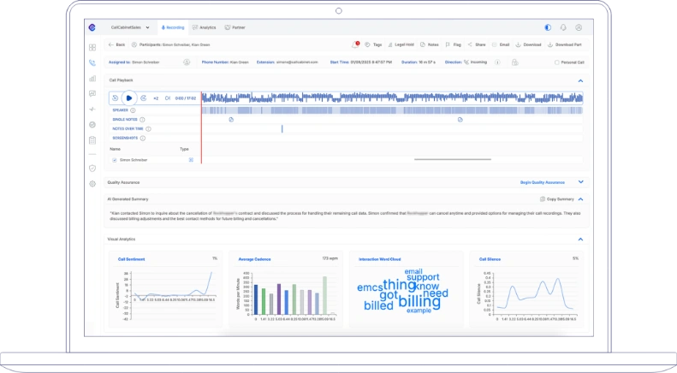Open the second single note marker
Image resolution: width=677 pixels, height=373 pixels.
click(x=460, y=120)
